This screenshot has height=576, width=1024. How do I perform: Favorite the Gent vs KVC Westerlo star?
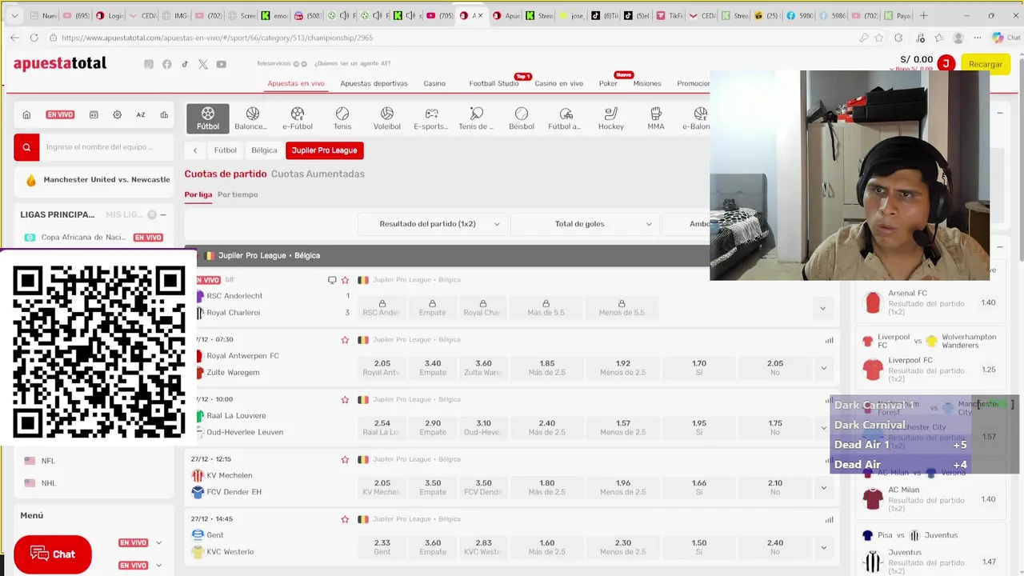point(345,519)
